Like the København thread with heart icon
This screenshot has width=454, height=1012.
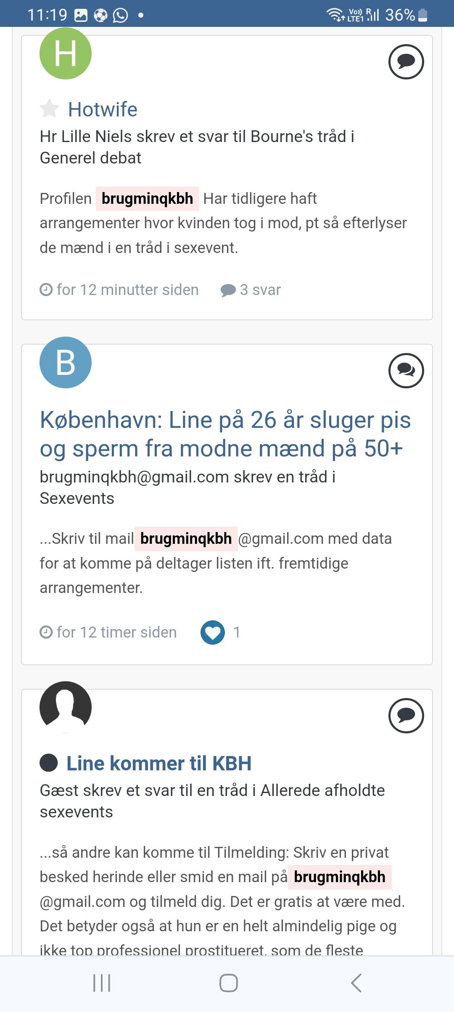[213, 632]
